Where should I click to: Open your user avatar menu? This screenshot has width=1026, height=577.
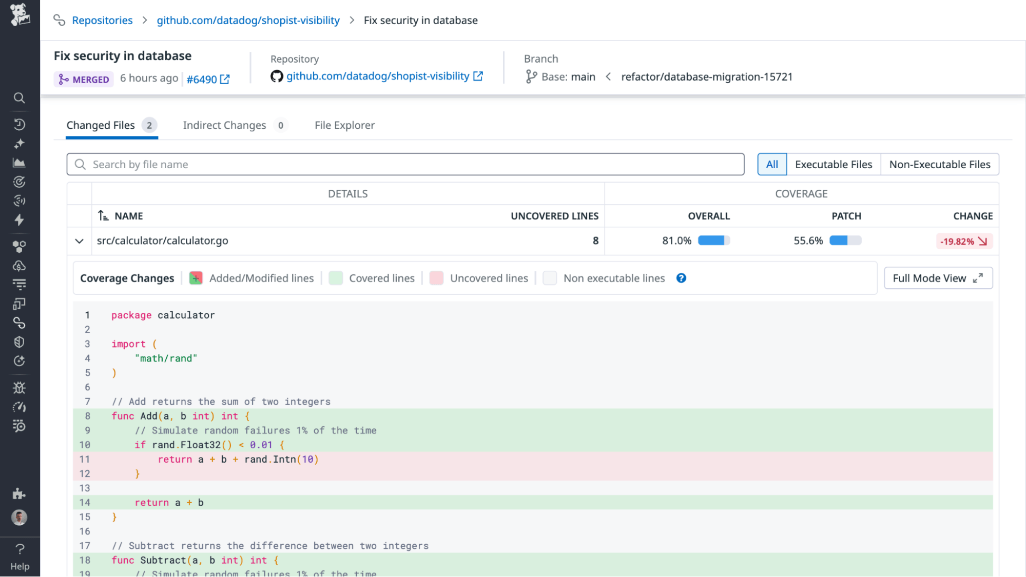(x=20, y=518)
